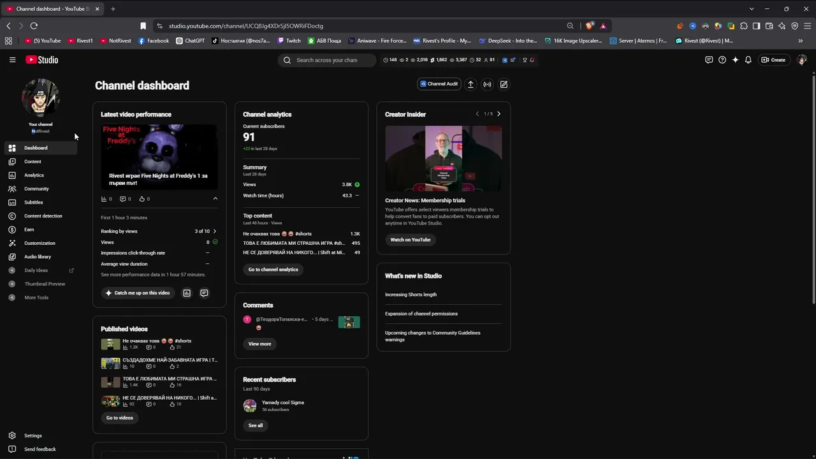The height and width of the screenshot is (459, 816).
Task: Open Content detection in the sidebar
Action: [40, 216]
